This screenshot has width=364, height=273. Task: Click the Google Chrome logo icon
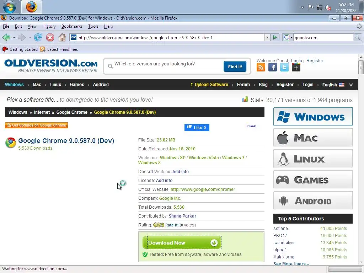(11, 143)
